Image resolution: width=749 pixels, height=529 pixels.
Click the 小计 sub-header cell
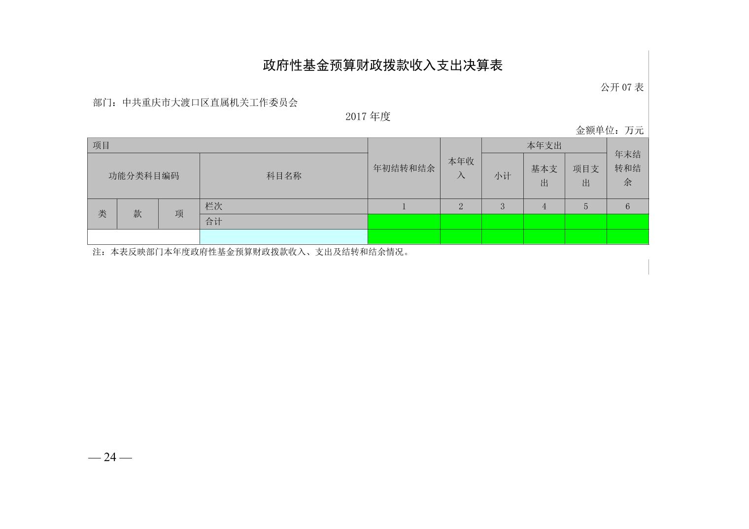[502, 176]
